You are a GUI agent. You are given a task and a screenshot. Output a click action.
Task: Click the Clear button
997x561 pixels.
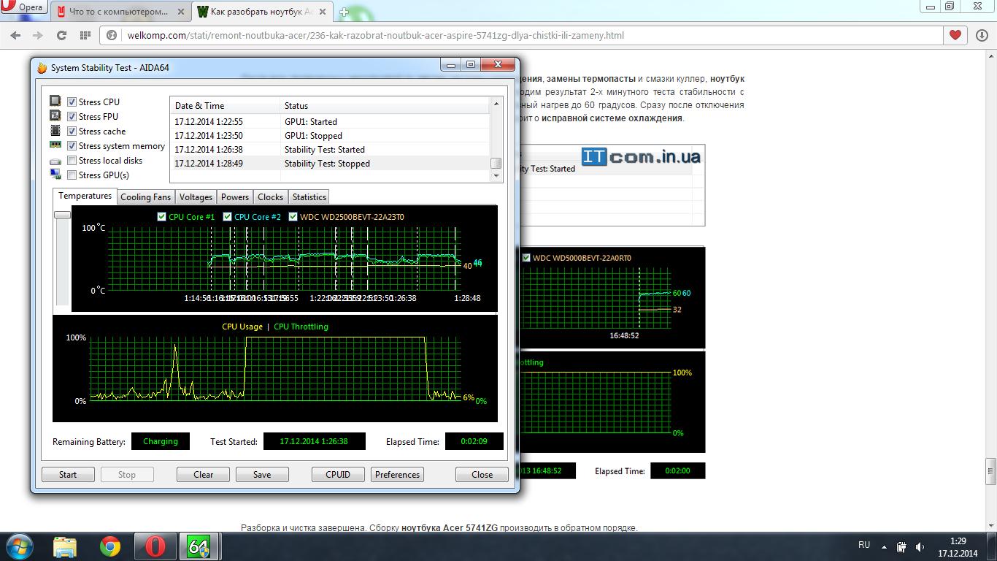pyautogui.click(x=204, y=475)
